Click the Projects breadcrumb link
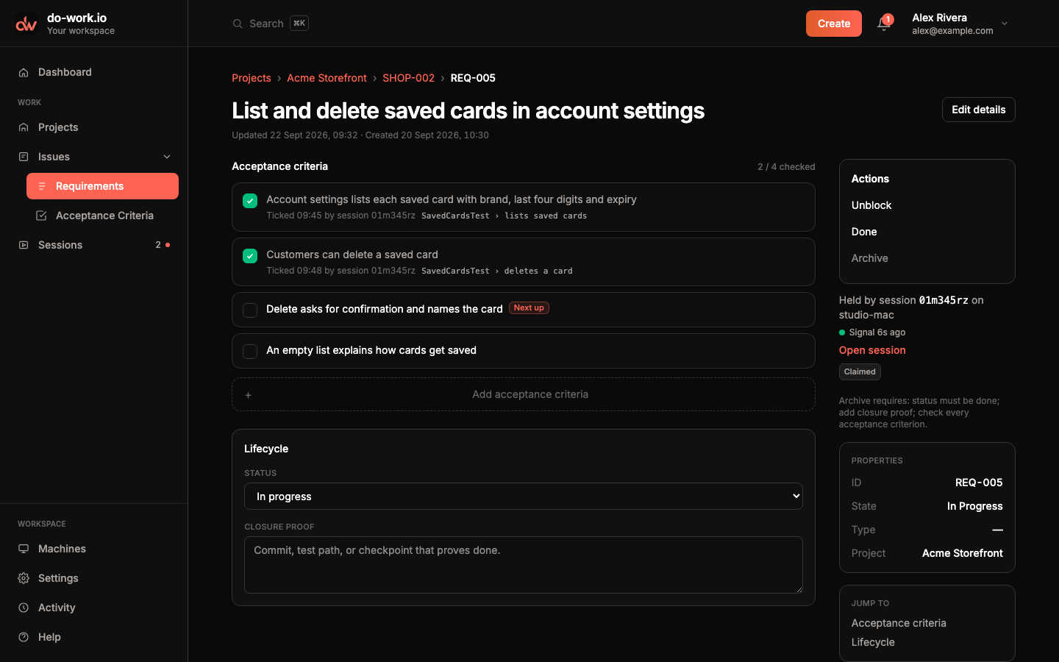1059x662 pixels. [252, 78]
